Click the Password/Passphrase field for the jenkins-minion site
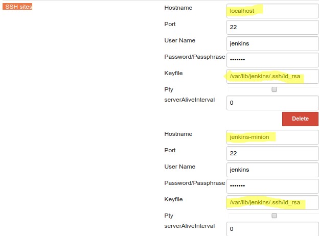Viewport: 319px width, 236px height. (272, 186)
